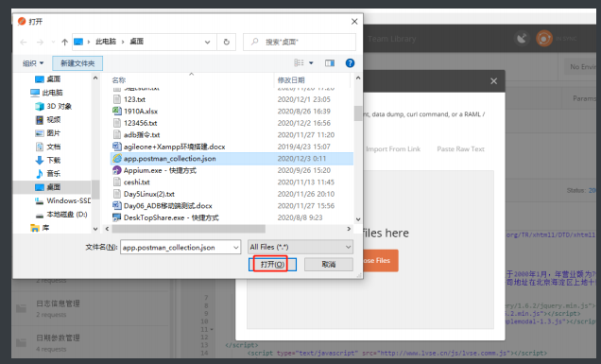Open the All Files type dropdown
This screenshot has width=601, height=364.
[x=300, y=247]
